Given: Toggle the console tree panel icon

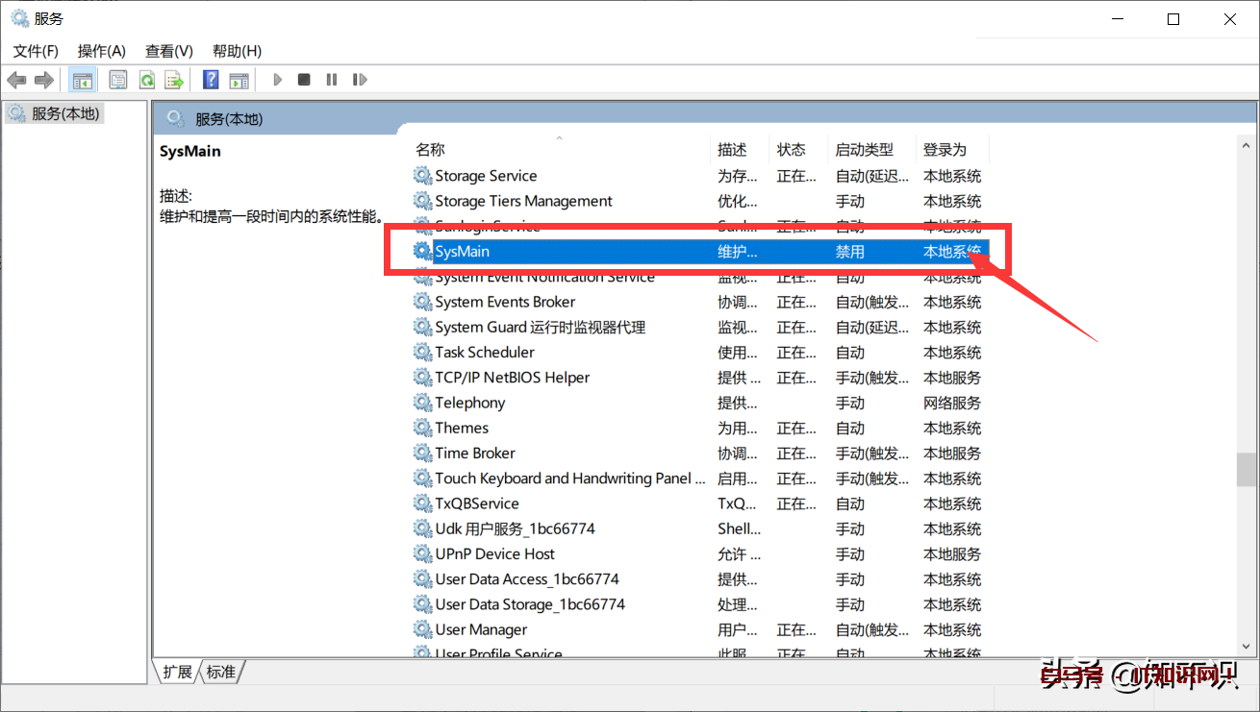Looking at the screenshot, I should point(83,79).
